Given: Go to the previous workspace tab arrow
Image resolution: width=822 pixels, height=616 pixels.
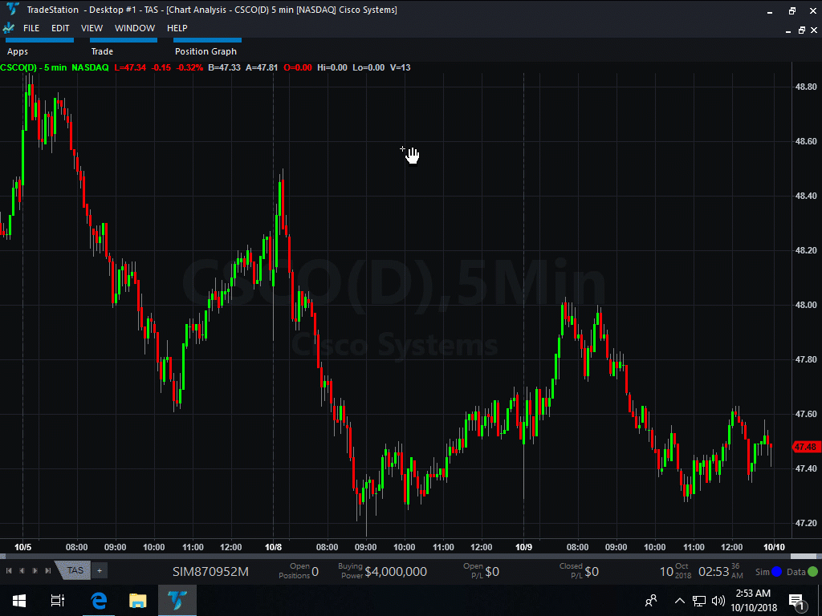Looking at the screenshot, I should pos(22,570).
